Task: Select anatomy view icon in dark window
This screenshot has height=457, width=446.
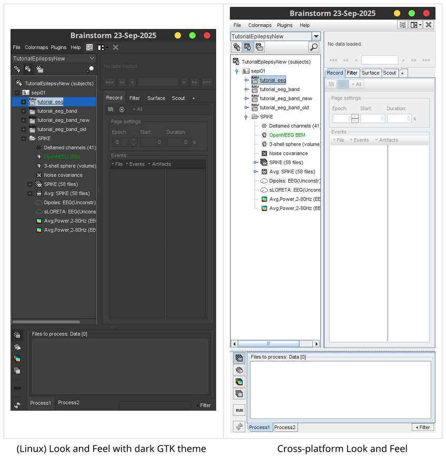Action: coord(17,69)
